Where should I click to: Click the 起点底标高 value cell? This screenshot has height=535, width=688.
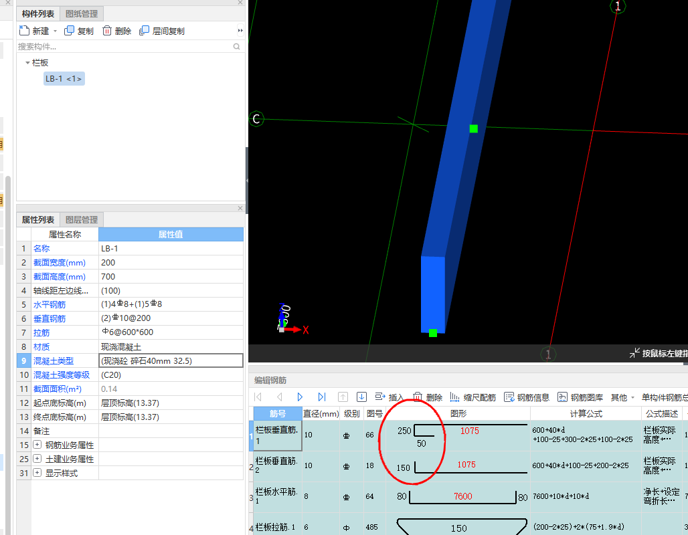point(171,403)
